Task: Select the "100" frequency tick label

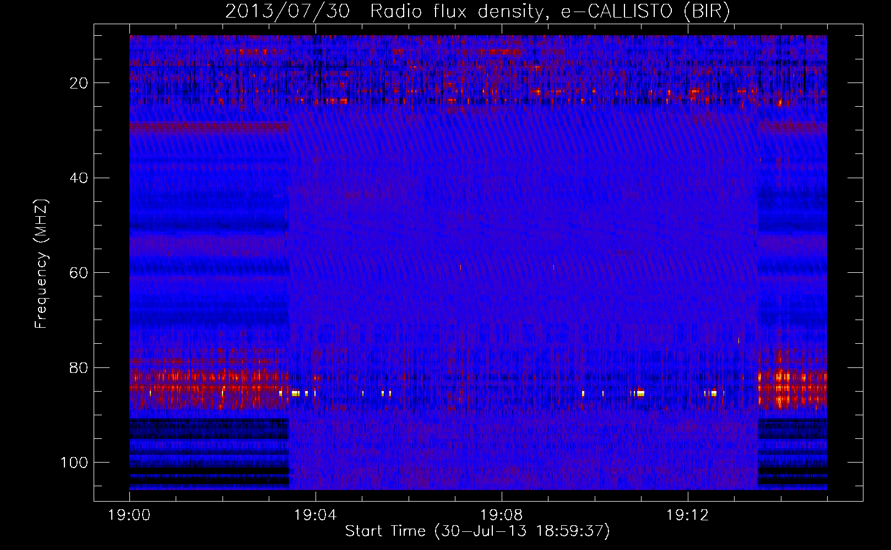Action: (75, 463)
